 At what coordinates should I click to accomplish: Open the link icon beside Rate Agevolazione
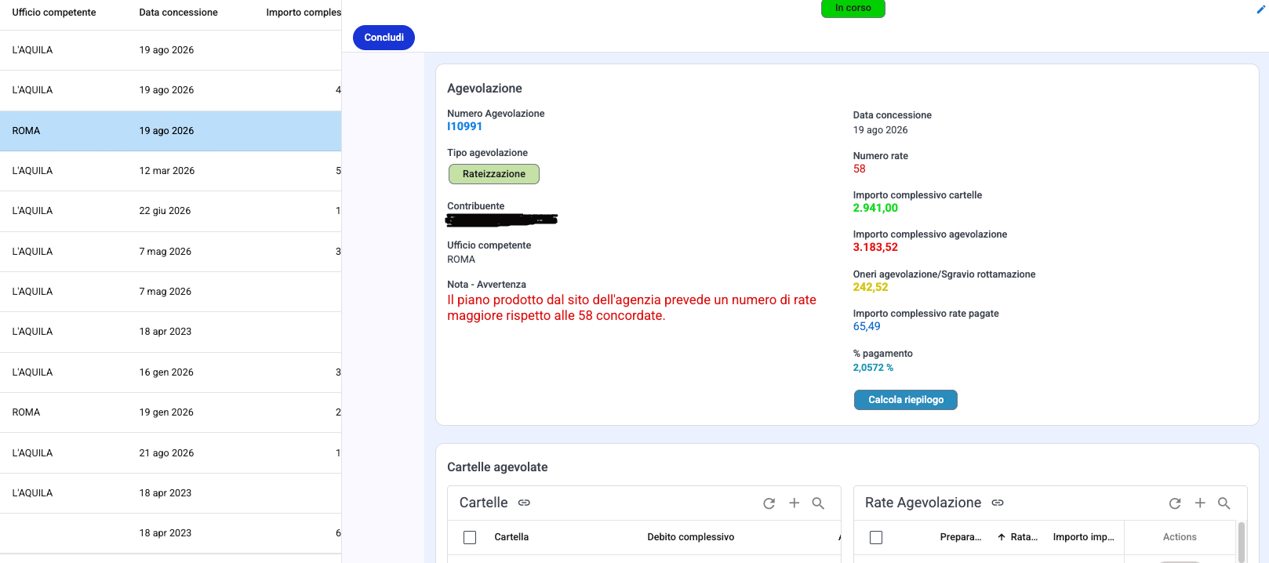click(998, 503)
